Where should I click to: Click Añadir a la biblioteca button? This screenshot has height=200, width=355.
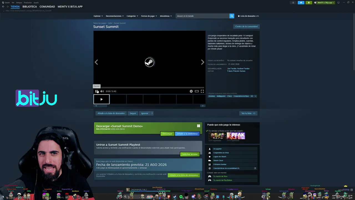pyautogui.click(x=187, y=134)
